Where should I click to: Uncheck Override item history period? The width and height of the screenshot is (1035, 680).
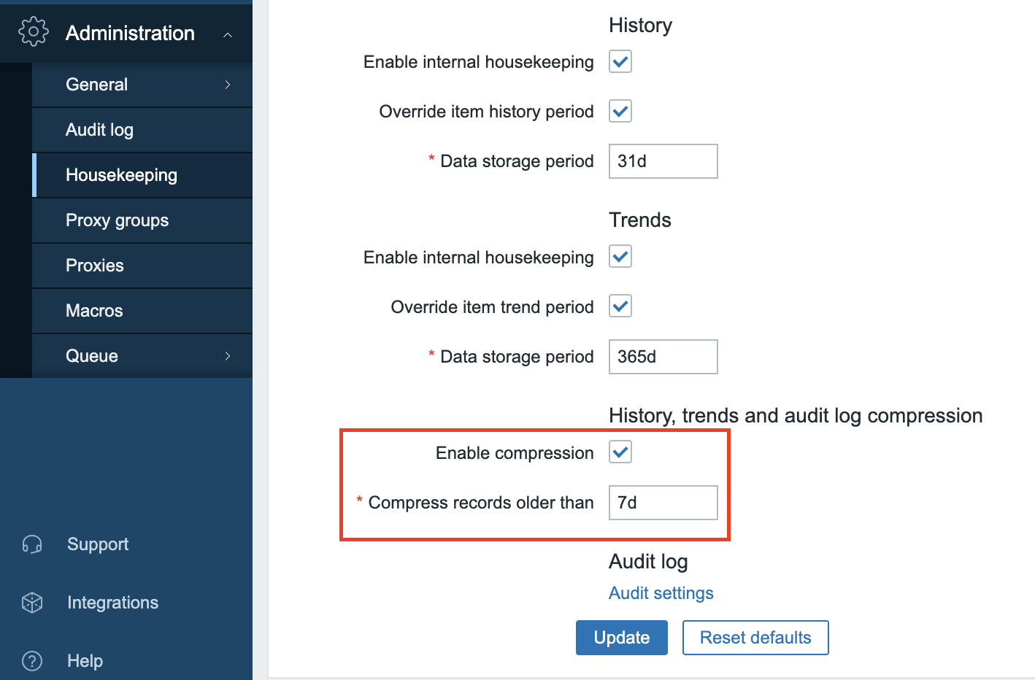click(619, 111)
